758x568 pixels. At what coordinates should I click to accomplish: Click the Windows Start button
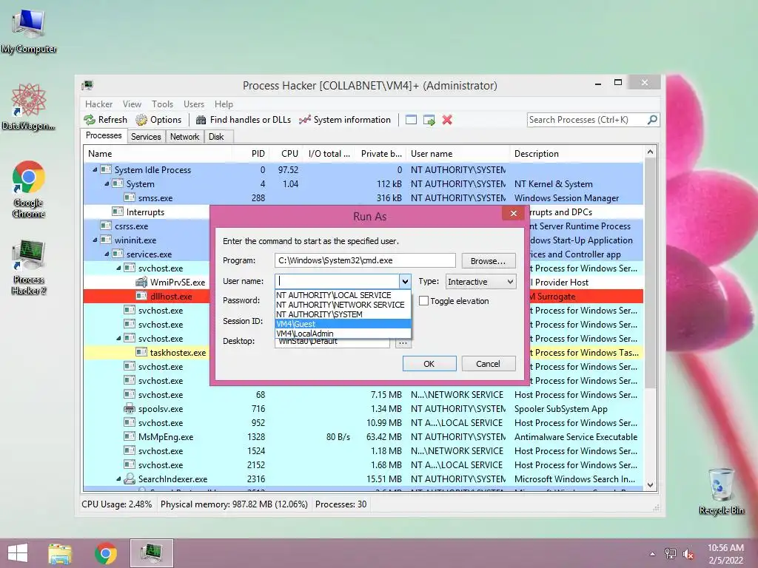point(18,553)
